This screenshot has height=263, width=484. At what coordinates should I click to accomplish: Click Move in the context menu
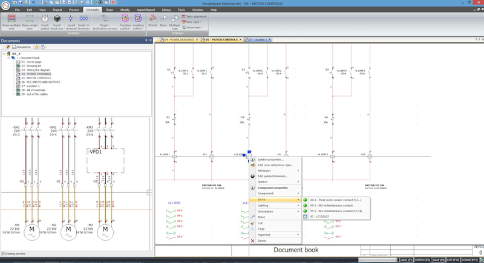click(x=275, y=217)
